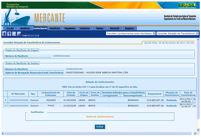Open Help via the question mark icon

click(x=9, y=34)
